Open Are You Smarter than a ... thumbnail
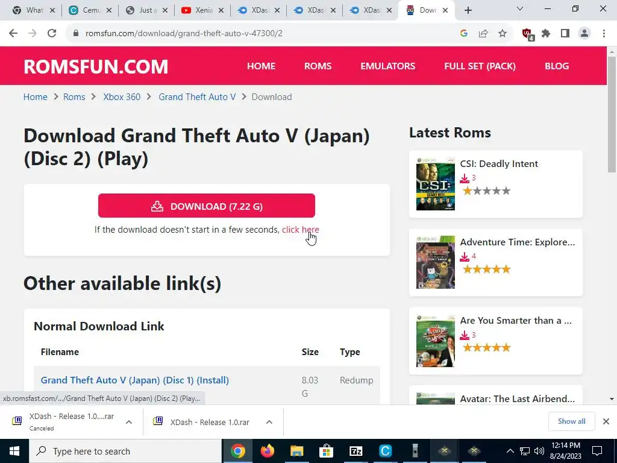Screen dimensions: 617x463 pyautogui.click(x=436, y=341)
